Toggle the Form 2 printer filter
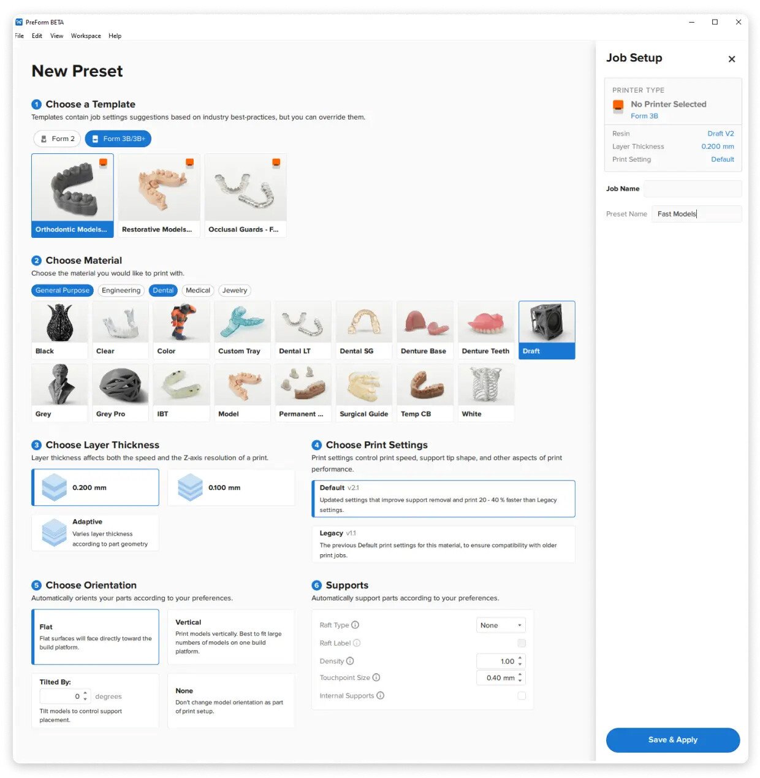 57,139
